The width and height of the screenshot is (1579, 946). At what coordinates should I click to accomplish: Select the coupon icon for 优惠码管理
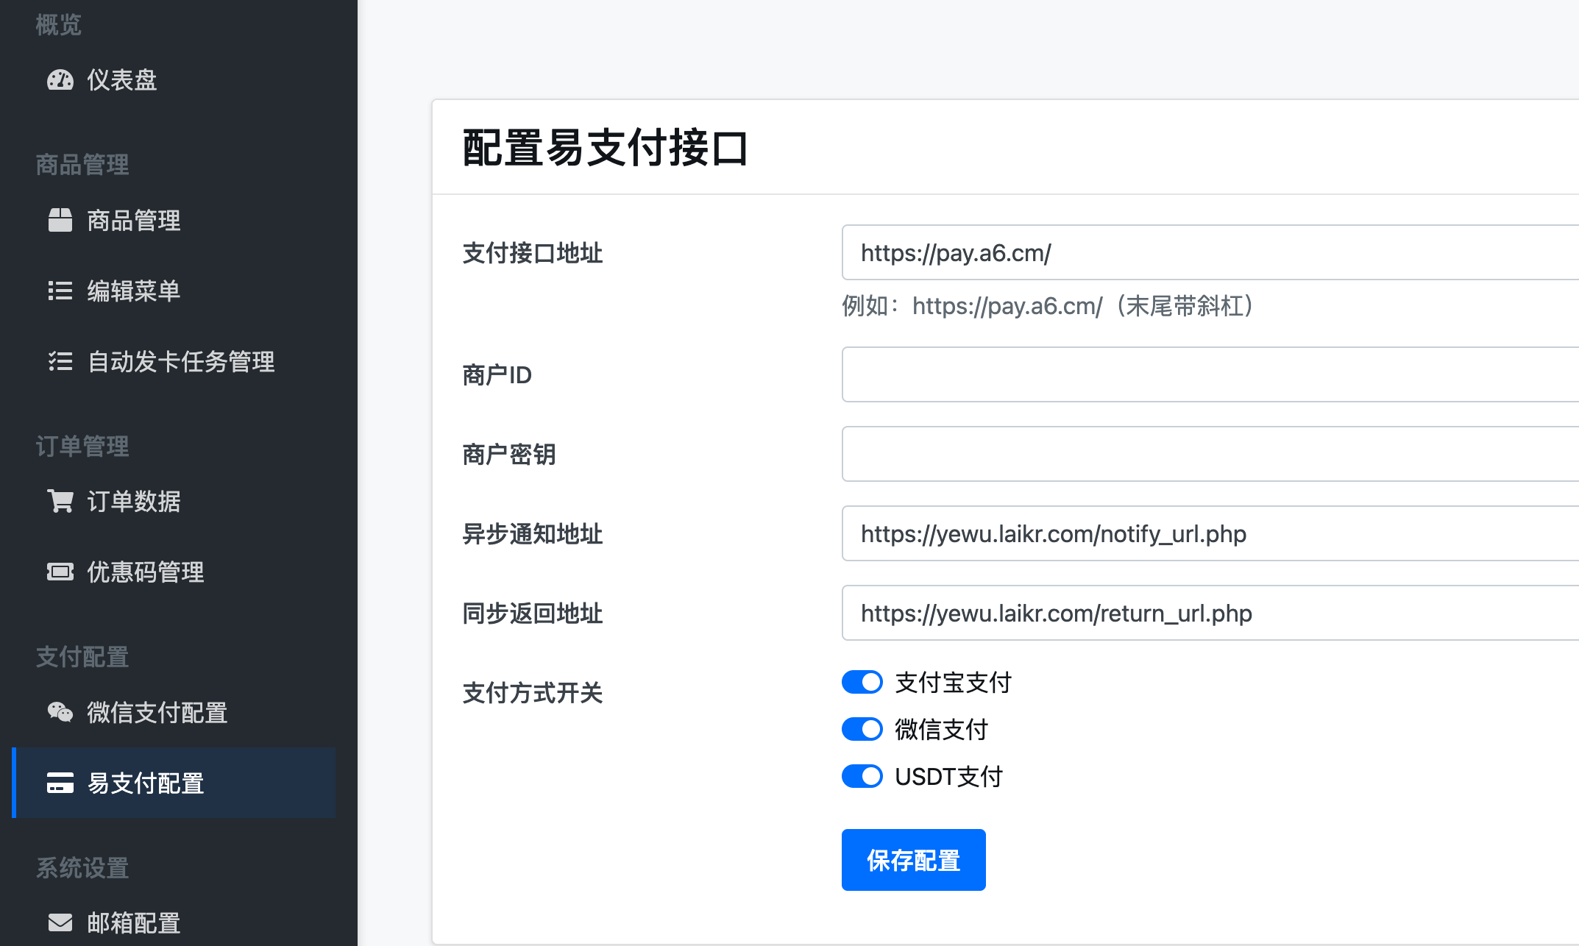click(x=61, y=572)
